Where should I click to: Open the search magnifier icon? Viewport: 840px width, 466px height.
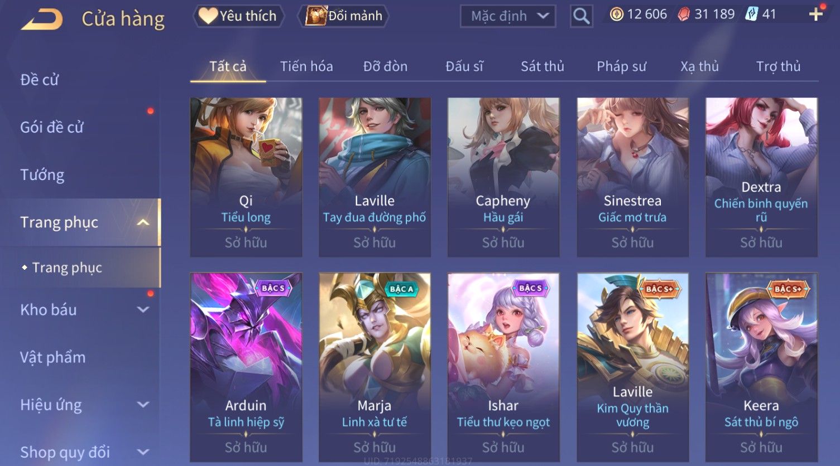point(581,16)
